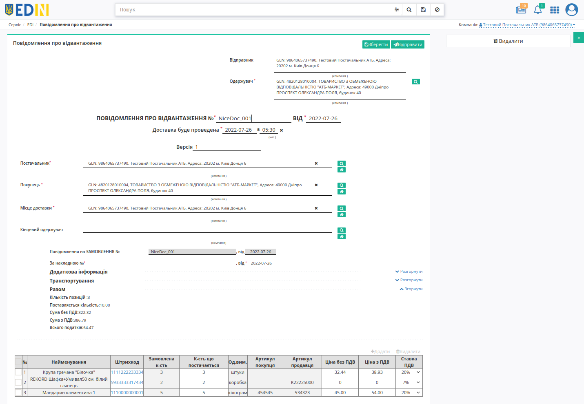Click price cell 32.44 in items table
The width and height of the screenshot is (584, 404).
coord(340,372)
